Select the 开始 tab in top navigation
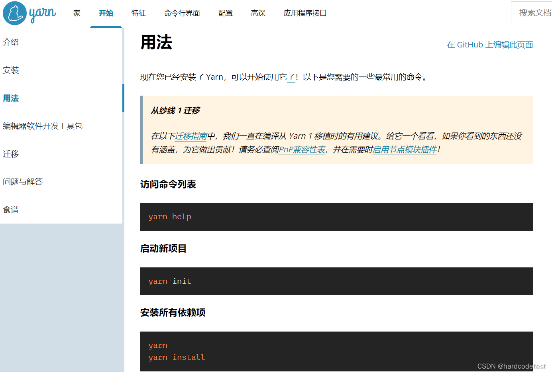 coord(106,13)
